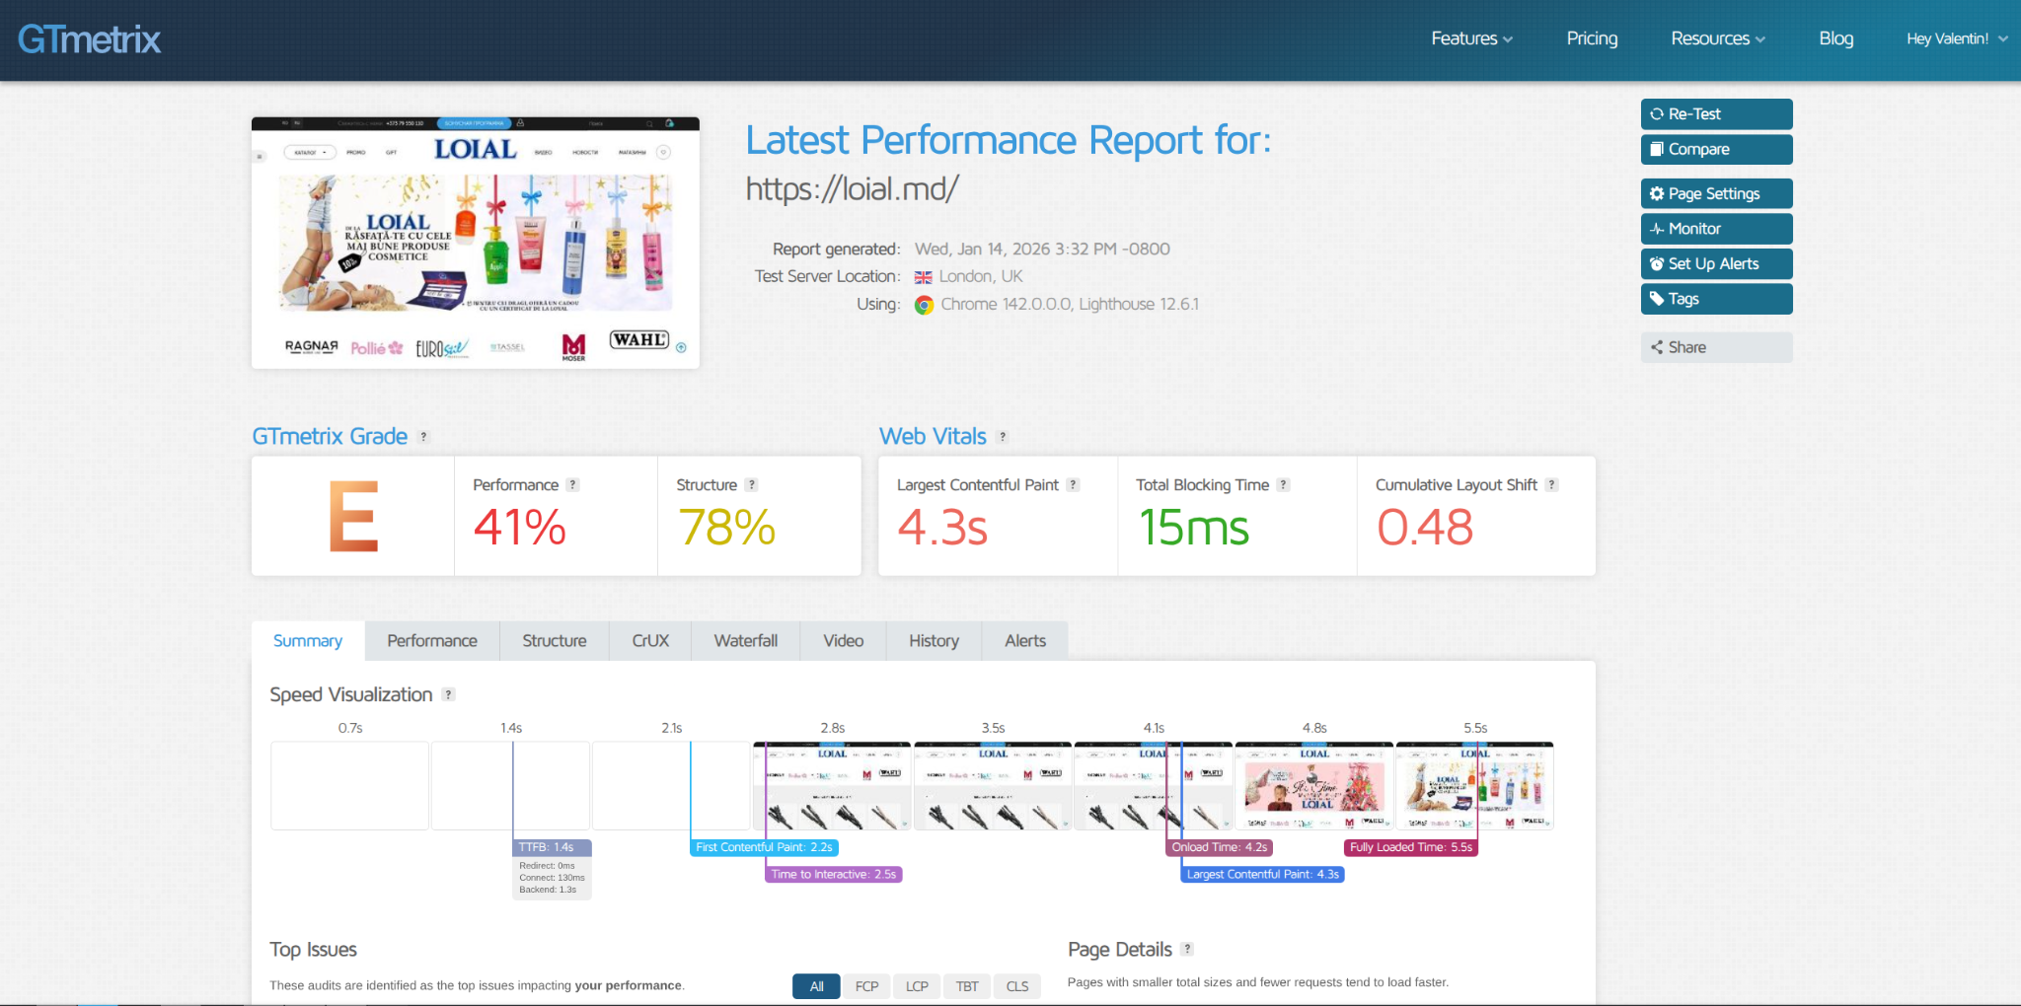Filter top issues by CLS
This screenshot has width=2021, height=1006.
pyautogui.click(x=1016, y=986)
